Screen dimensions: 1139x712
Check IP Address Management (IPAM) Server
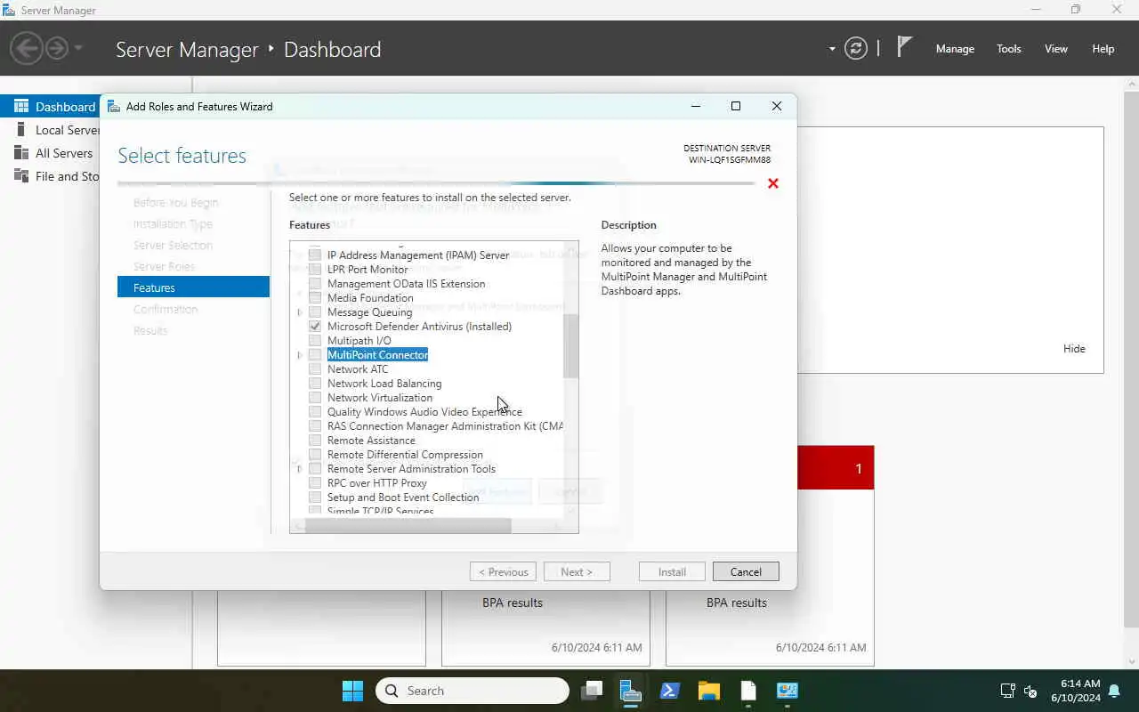315,255
